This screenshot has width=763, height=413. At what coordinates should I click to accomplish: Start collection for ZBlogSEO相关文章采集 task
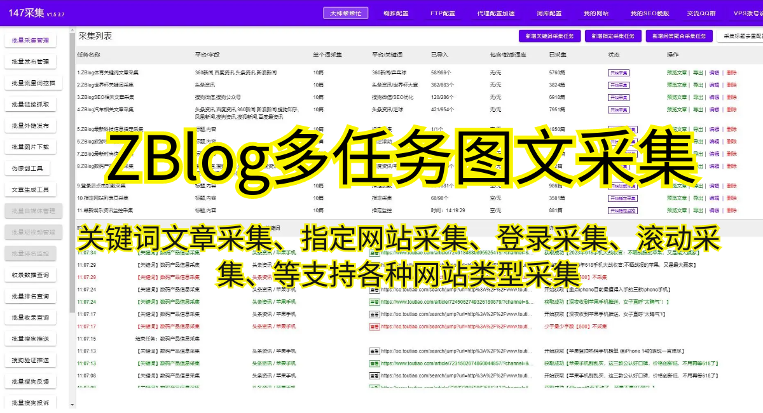[618, 98]
